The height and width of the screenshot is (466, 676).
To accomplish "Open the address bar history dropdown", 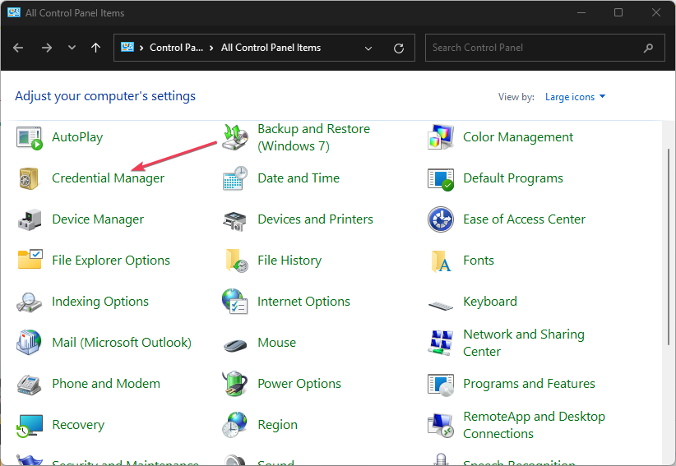I will click(368, 48).
